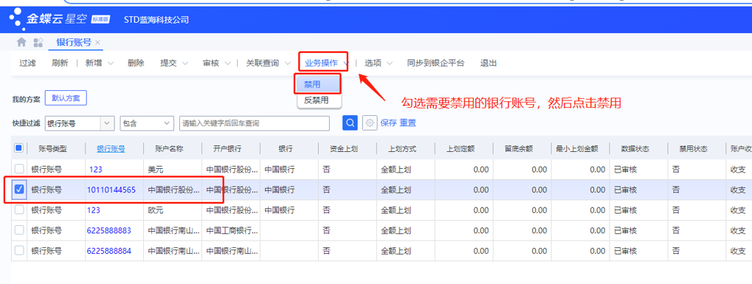Click 关联查询 in the toolbar
The height and width of the screenshot is (284, 752).
(262, 62)
